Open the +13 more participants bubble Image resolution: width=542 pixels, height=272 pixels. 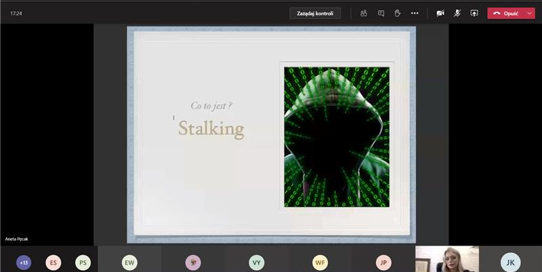click(x=24, y=263)
